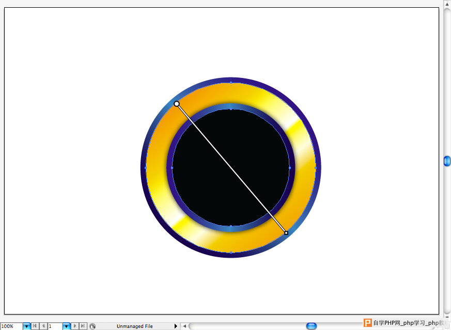Open the zoom level dropdown arrow
451x330 pixels.
coord(27,326)
